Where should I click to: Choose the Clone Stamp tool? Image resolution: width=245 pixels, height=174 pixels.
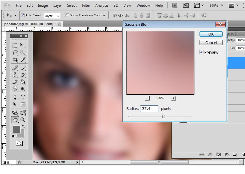tap(15, 75)
